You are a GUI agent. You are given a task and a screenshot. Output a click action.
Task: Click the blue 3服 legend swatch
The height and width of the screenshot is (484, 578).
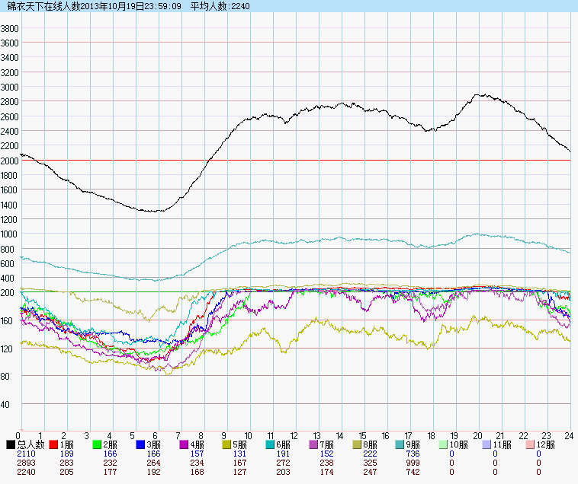pyautogui.click(x=141, y=444)
